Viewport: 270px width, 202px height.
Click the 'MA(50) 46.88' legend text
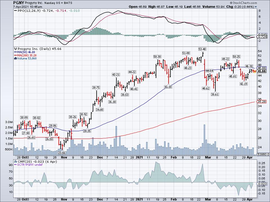(26, 52)
